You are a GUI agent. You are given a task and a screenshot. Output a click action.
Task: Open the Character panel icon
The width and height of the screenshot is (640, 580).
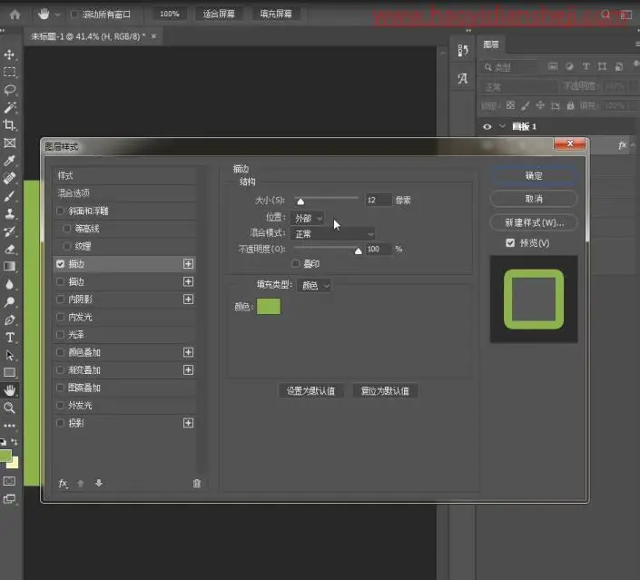463,78
